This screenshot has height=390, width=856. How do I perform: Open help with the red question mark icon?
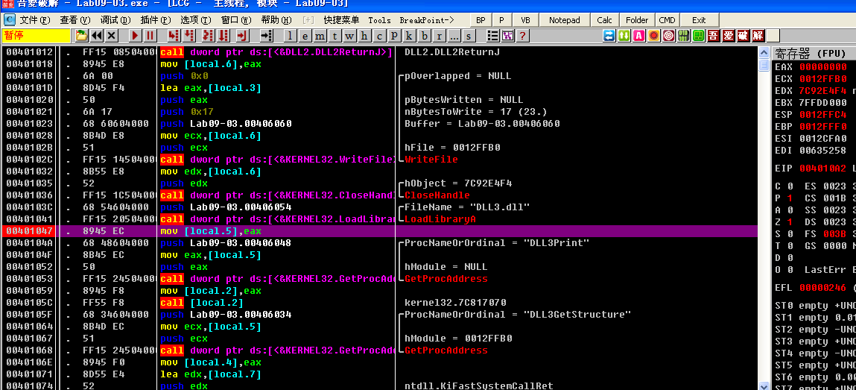522,36
